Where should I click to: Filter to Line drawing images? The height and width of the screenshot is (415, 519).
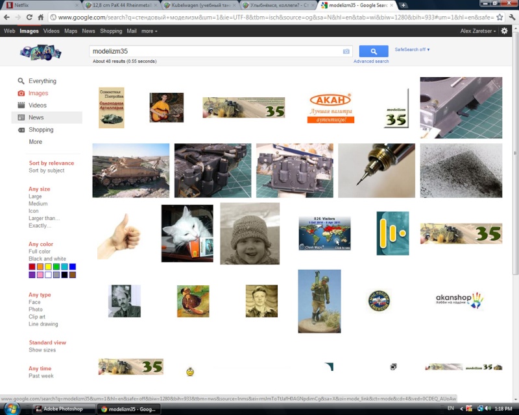[43, 324]
